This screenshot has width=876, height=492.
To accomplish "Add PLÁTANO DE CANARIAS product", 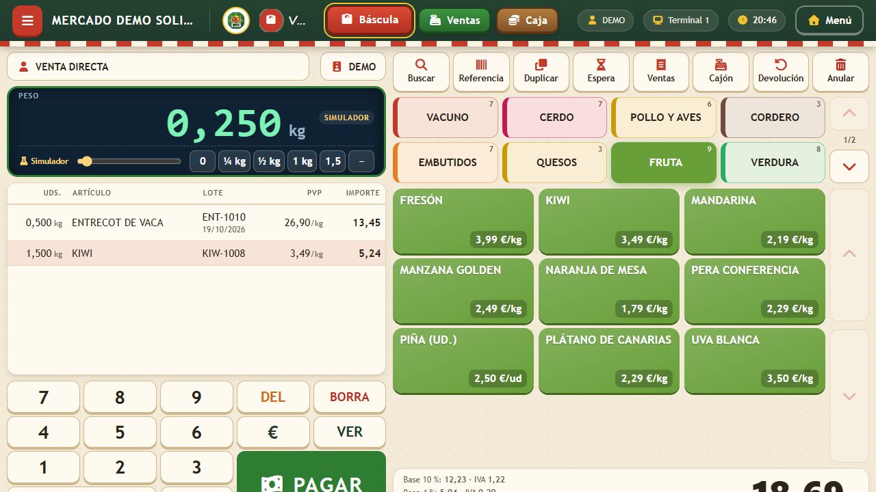I will point(609,361).
